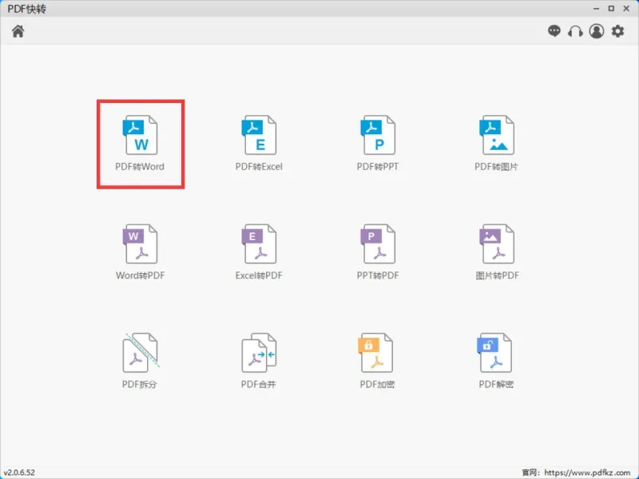Open the PDF转图片 conversion tool
This screenshot has width=639, height=479.
(x=496, y=143)
